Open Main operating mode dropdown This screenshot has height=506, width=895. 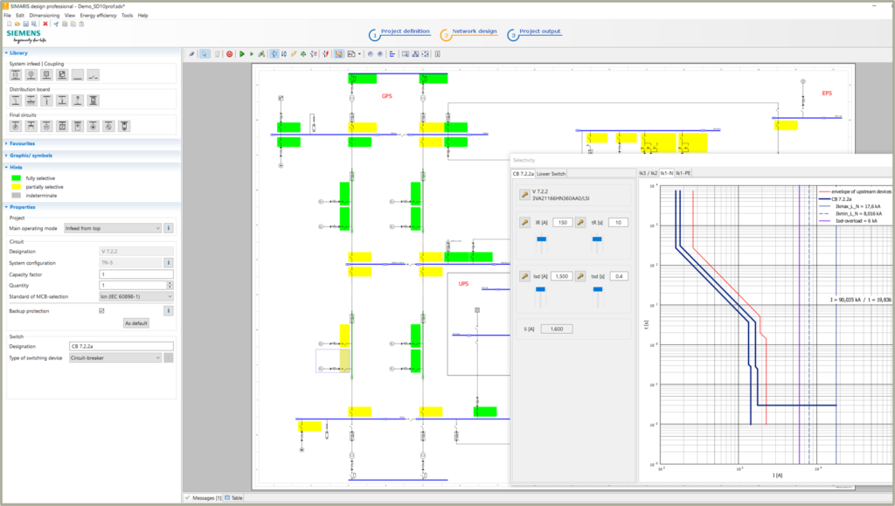(x=113, y=228)
